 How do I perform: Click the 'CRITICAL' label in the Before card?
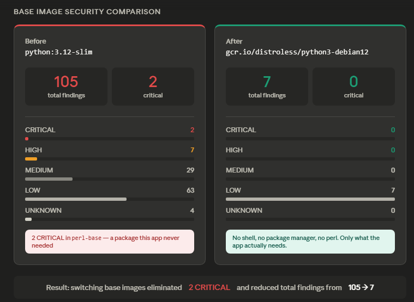40,130
